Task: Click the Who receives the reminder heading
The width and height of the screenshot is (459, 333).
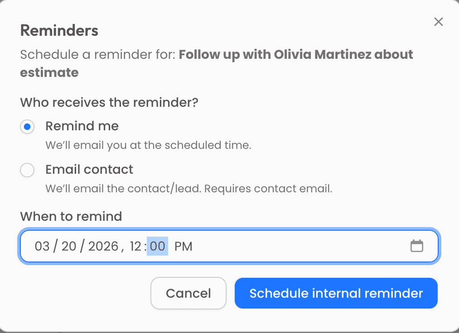Action: coord(109,102)
